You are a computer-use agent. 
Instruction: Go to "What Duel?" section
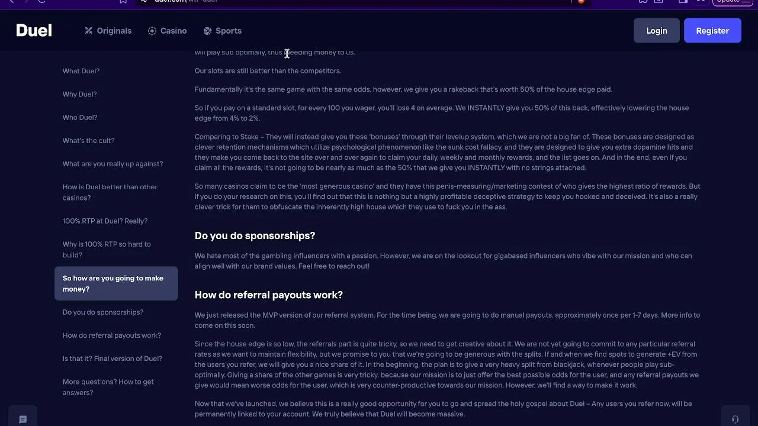point(81,71)
